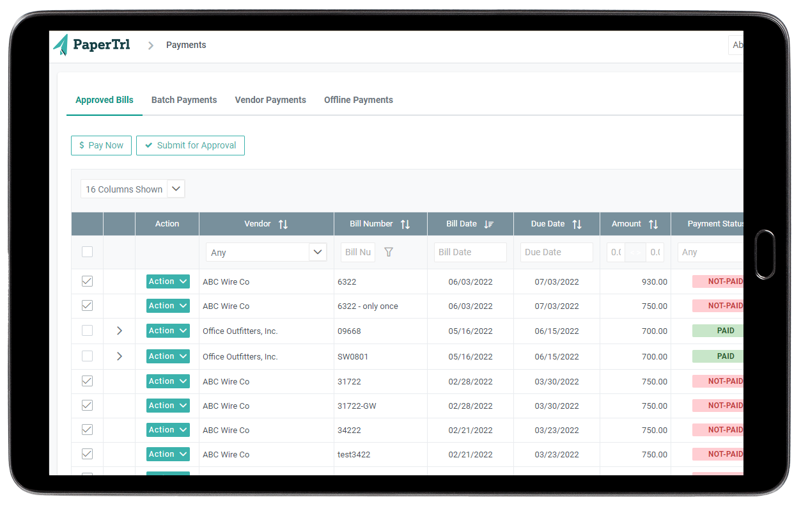Open Action menu for 6322 - only once
The width and height of the screenshot is (801, 506).
168,306
